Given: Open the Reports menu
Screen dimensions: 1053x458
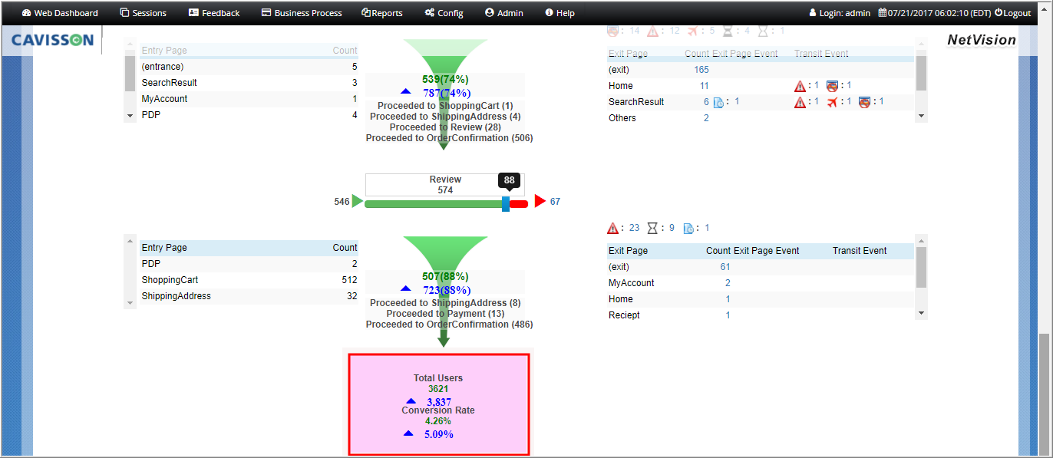Looking at the screenshot, I should click(x=381, y=13).
